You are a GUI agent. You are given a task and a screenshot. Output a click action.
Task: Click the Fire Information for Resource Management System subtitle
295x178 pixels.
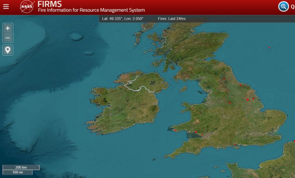(x=91, y=10)
